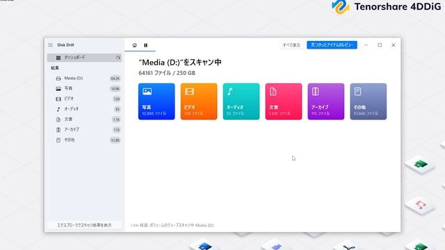Screen dimensions: 445x250
Task: Open the hamburger menu in Disk Drill
Action: 50,45
